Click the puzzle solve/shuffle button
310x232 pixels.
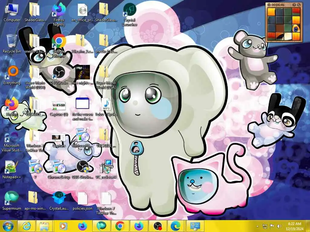299,5
